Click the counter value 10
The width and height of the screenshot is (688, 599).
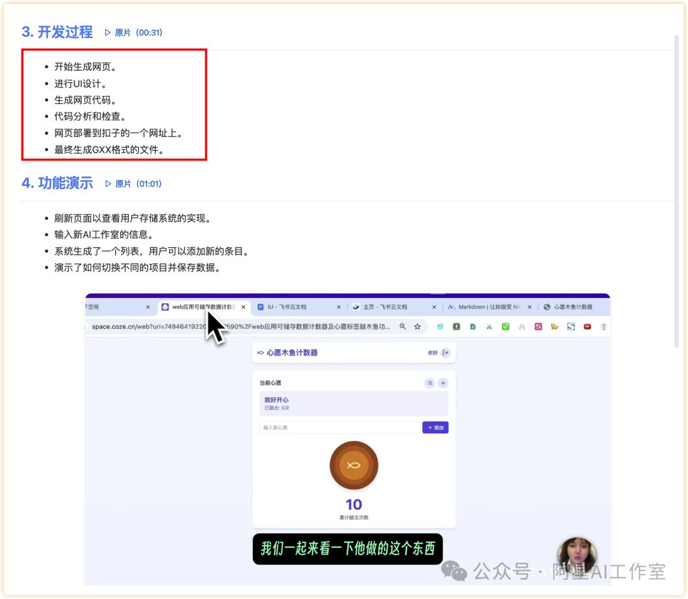(x=354, y=504)
